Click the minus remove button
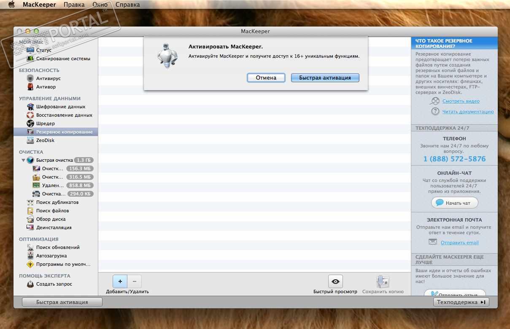Screen dimensions: 510x329 click(x=134, y=281)
